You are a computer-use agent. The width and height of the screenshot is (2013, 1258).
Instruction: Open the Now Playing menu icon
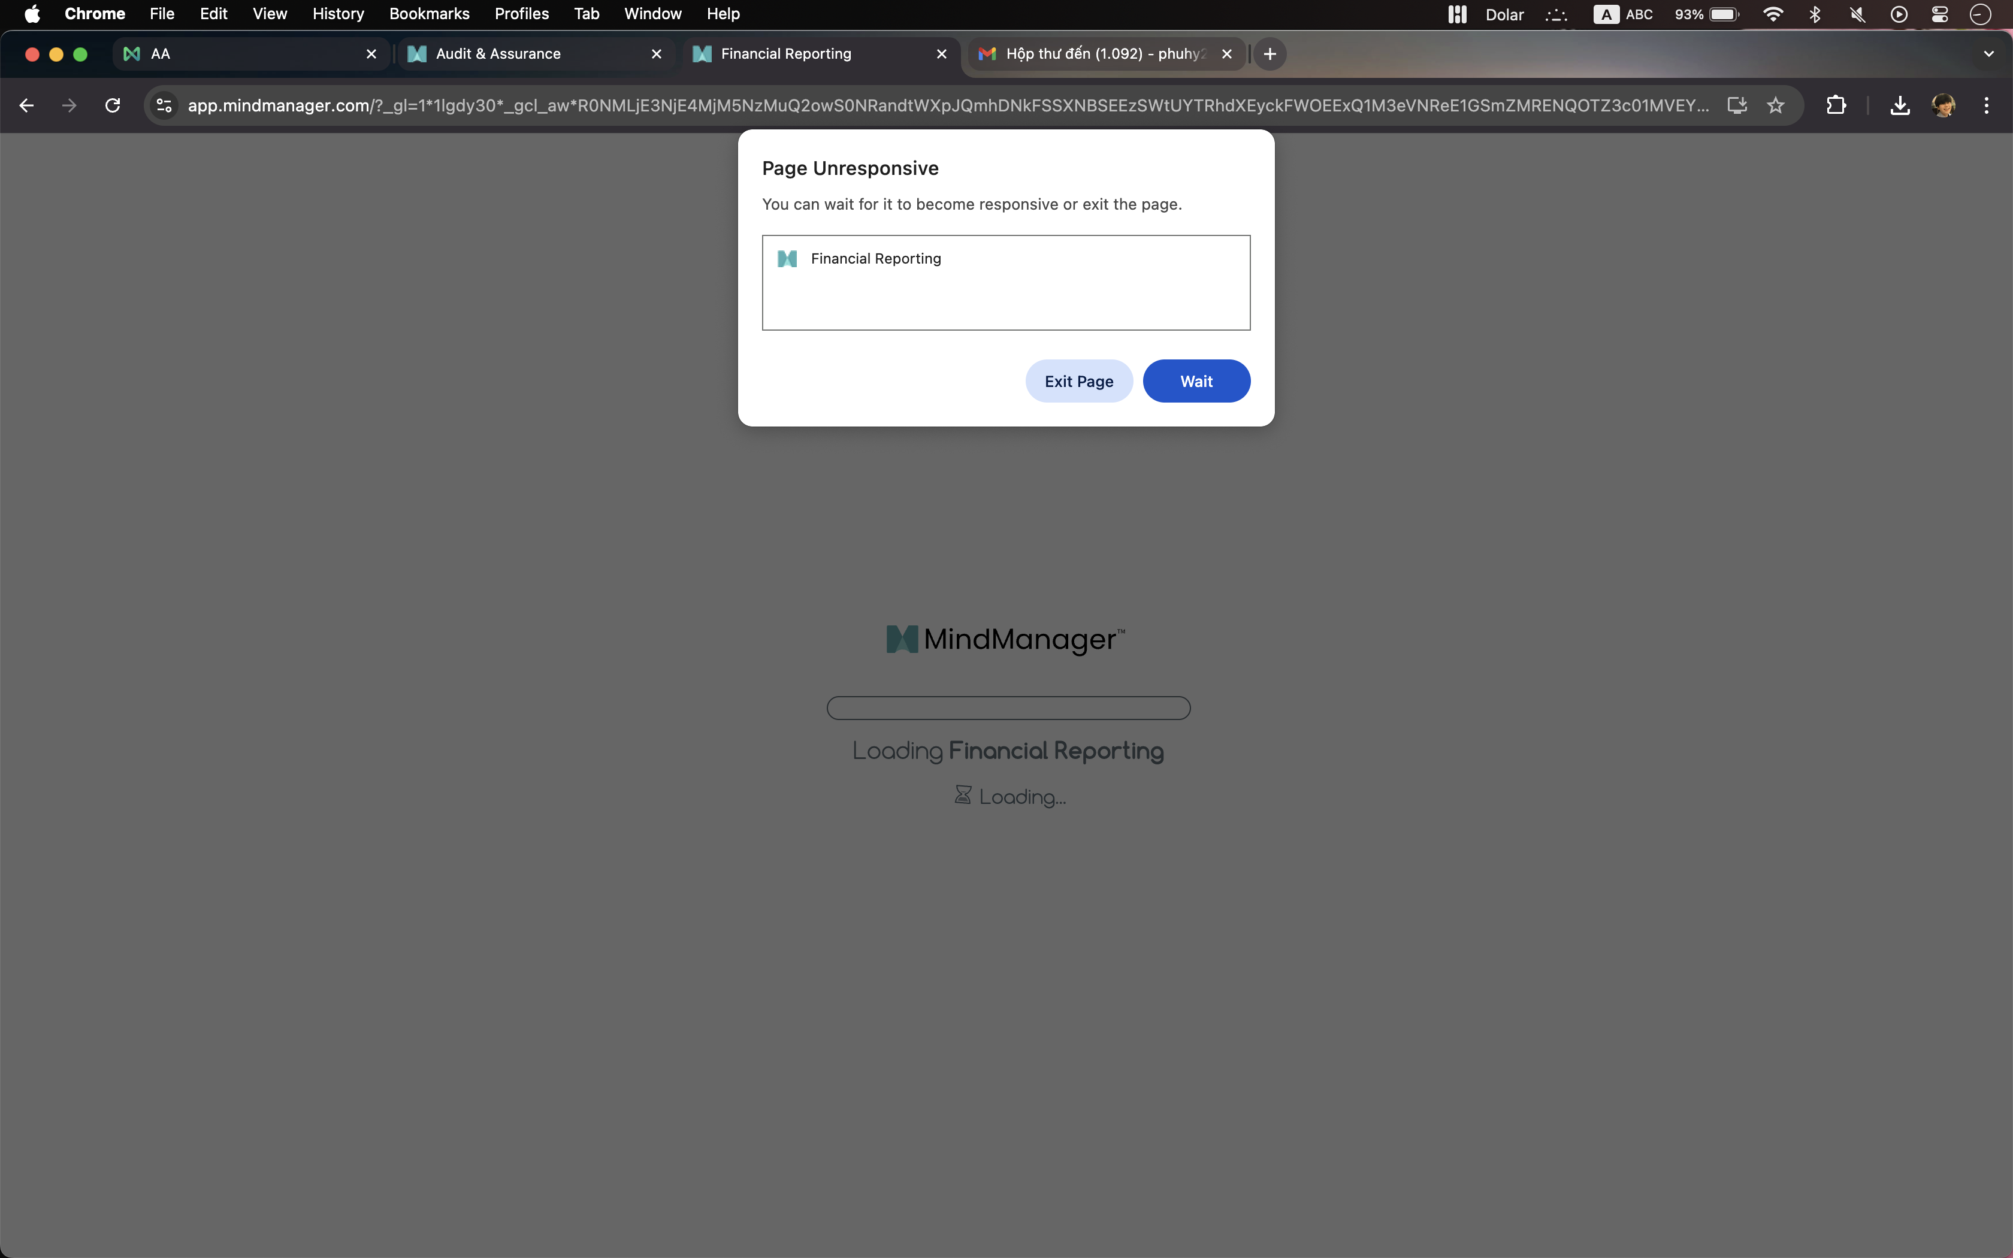coord(1898,14)
